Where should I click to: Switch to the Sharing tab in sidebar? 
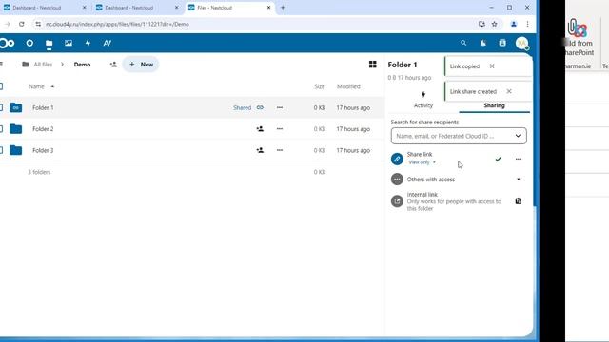494,105
